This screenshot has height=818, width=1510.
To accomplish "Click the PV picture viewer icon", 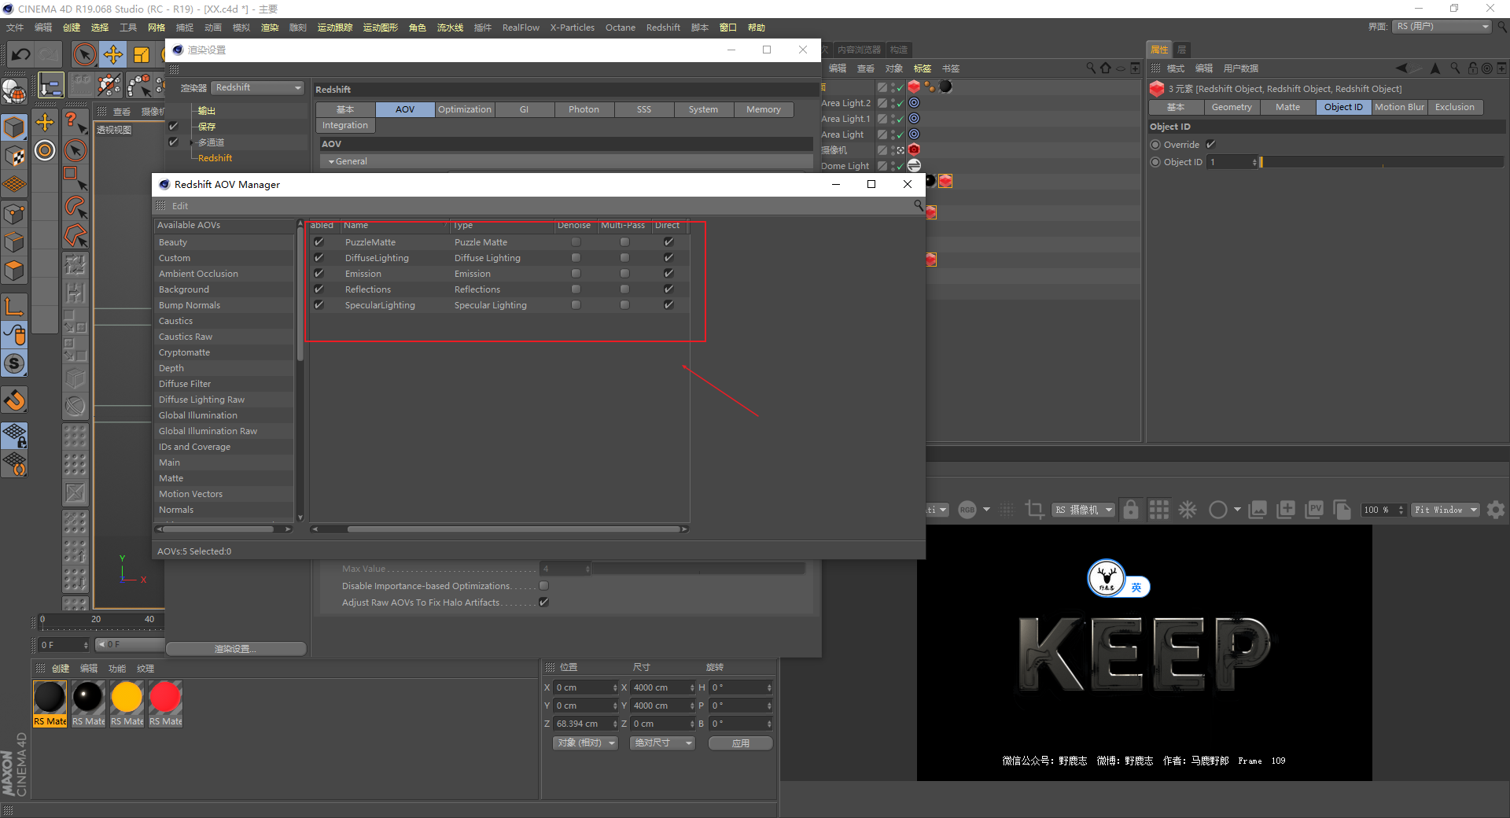I will click(1313, 510).
